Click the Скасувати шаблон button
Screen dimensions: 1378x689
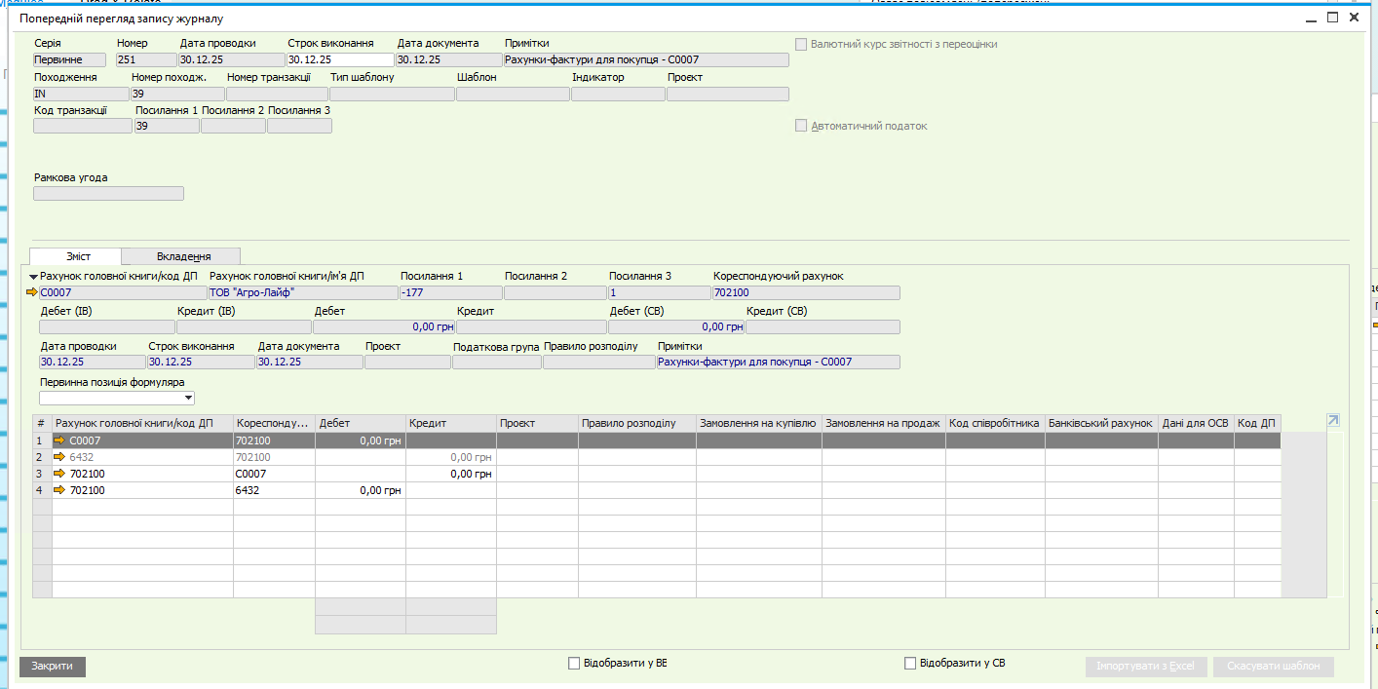click(x=1273, y=667)
